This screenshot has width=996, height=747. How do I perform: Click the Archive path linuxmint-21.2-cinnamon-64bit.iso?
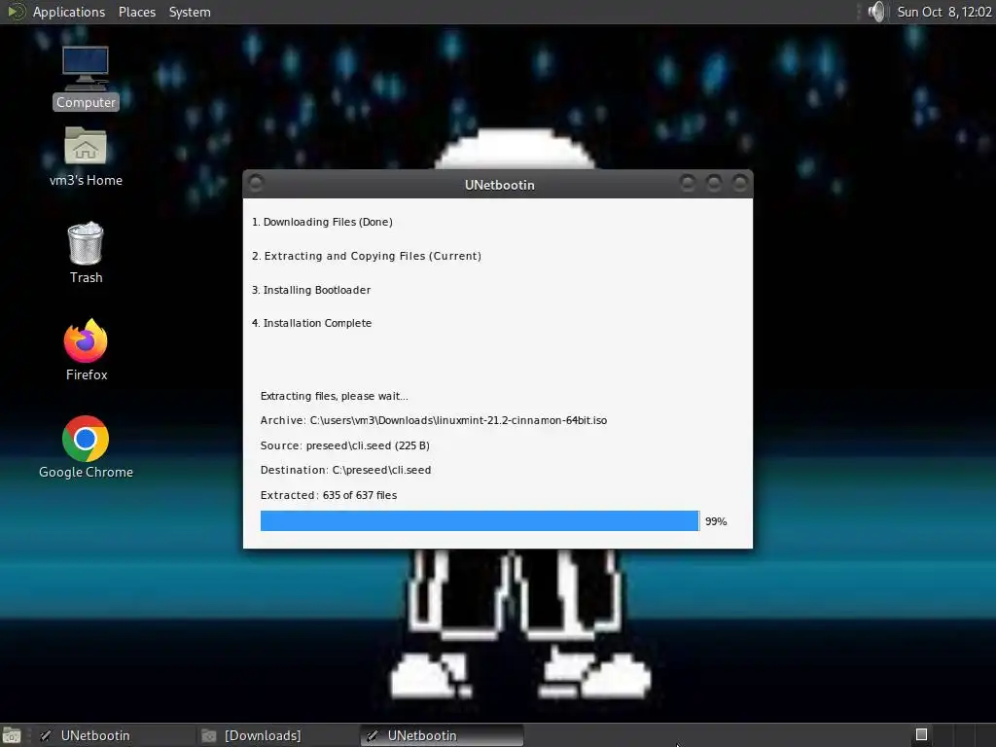pos(433,420)
